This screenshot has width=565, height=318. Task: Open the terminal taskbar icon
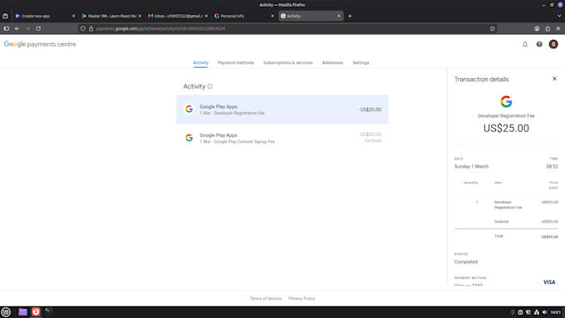[x=48, y=311]
